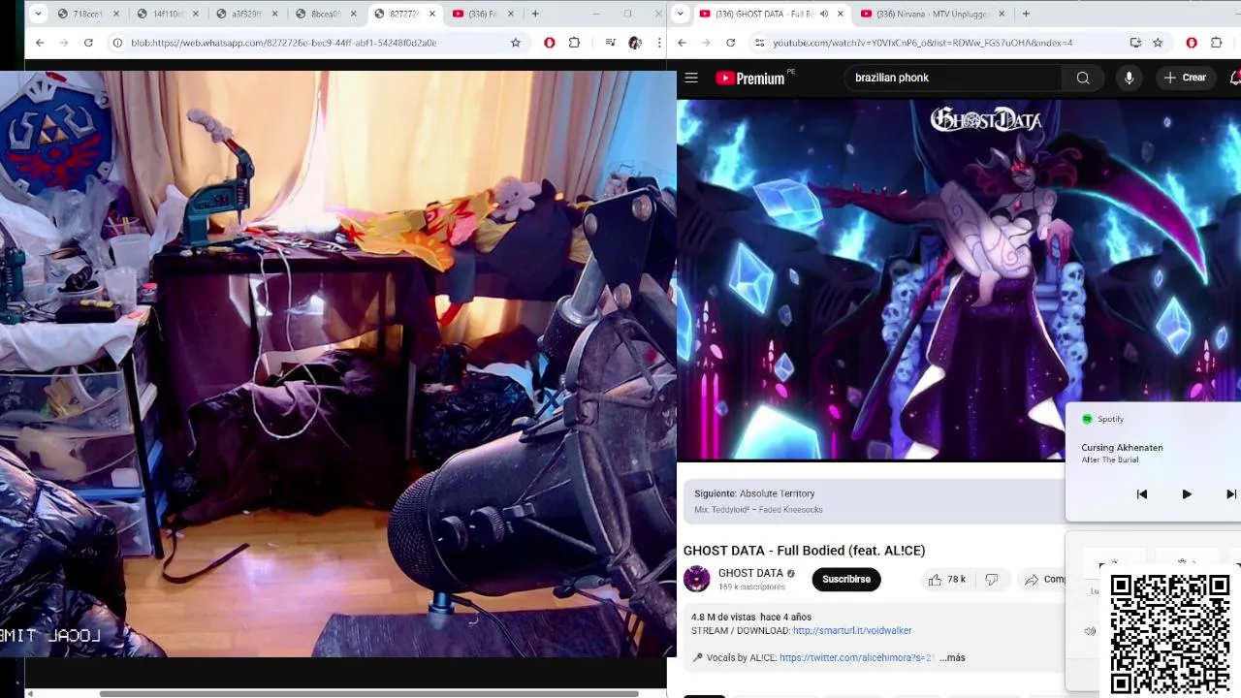Switch to the 718cce tab
The width and height of the screenshot is (1241, 698).
pos(89,14)
